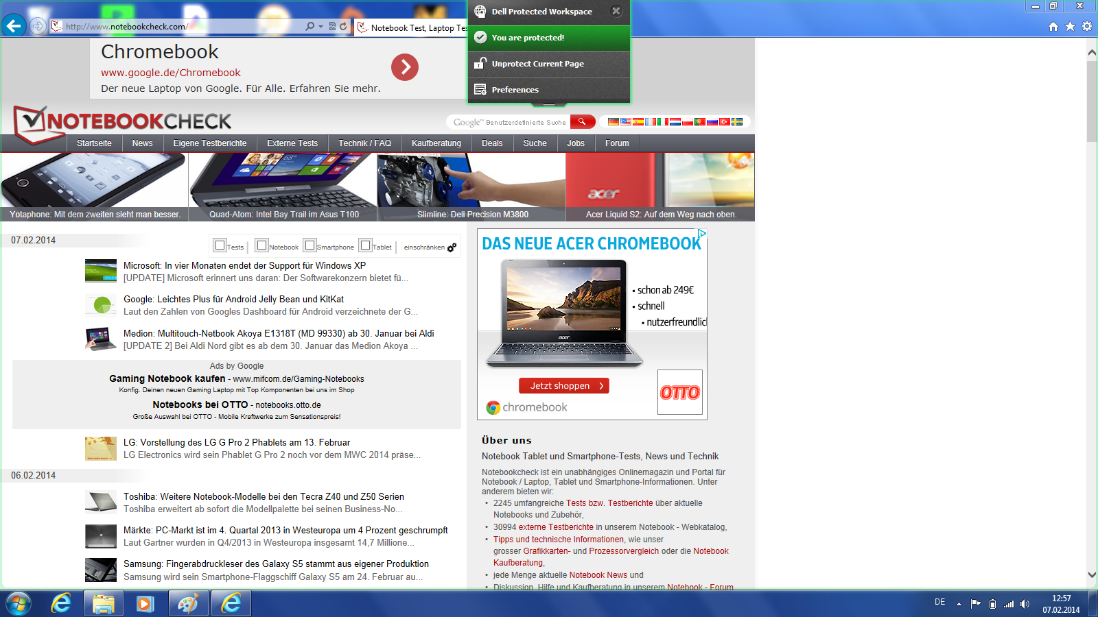Open the Microsoft Windows XP support article
Image resolution: width=1098 pixels, height=617 pixels.
coord(244,265)
